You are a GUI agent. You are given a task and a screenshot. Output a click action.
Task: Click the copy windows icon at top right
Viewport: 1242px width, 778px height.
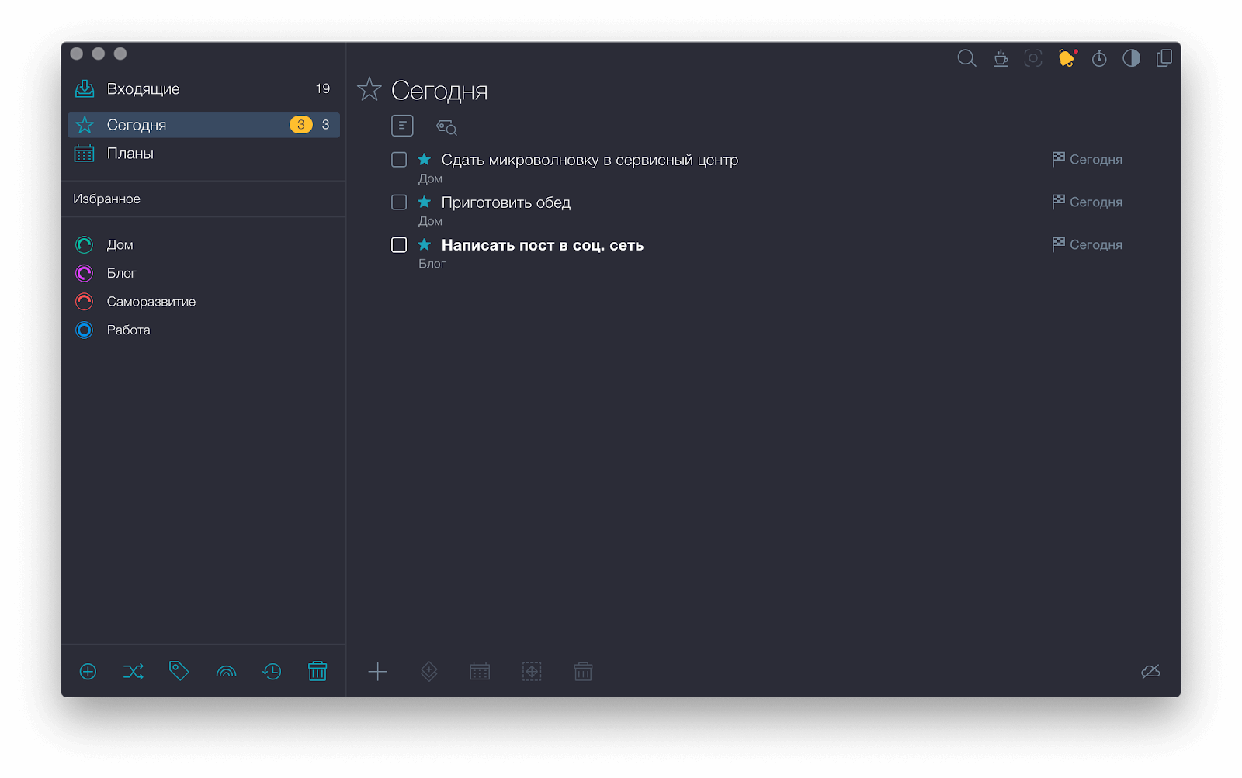tap(1164, 58)
